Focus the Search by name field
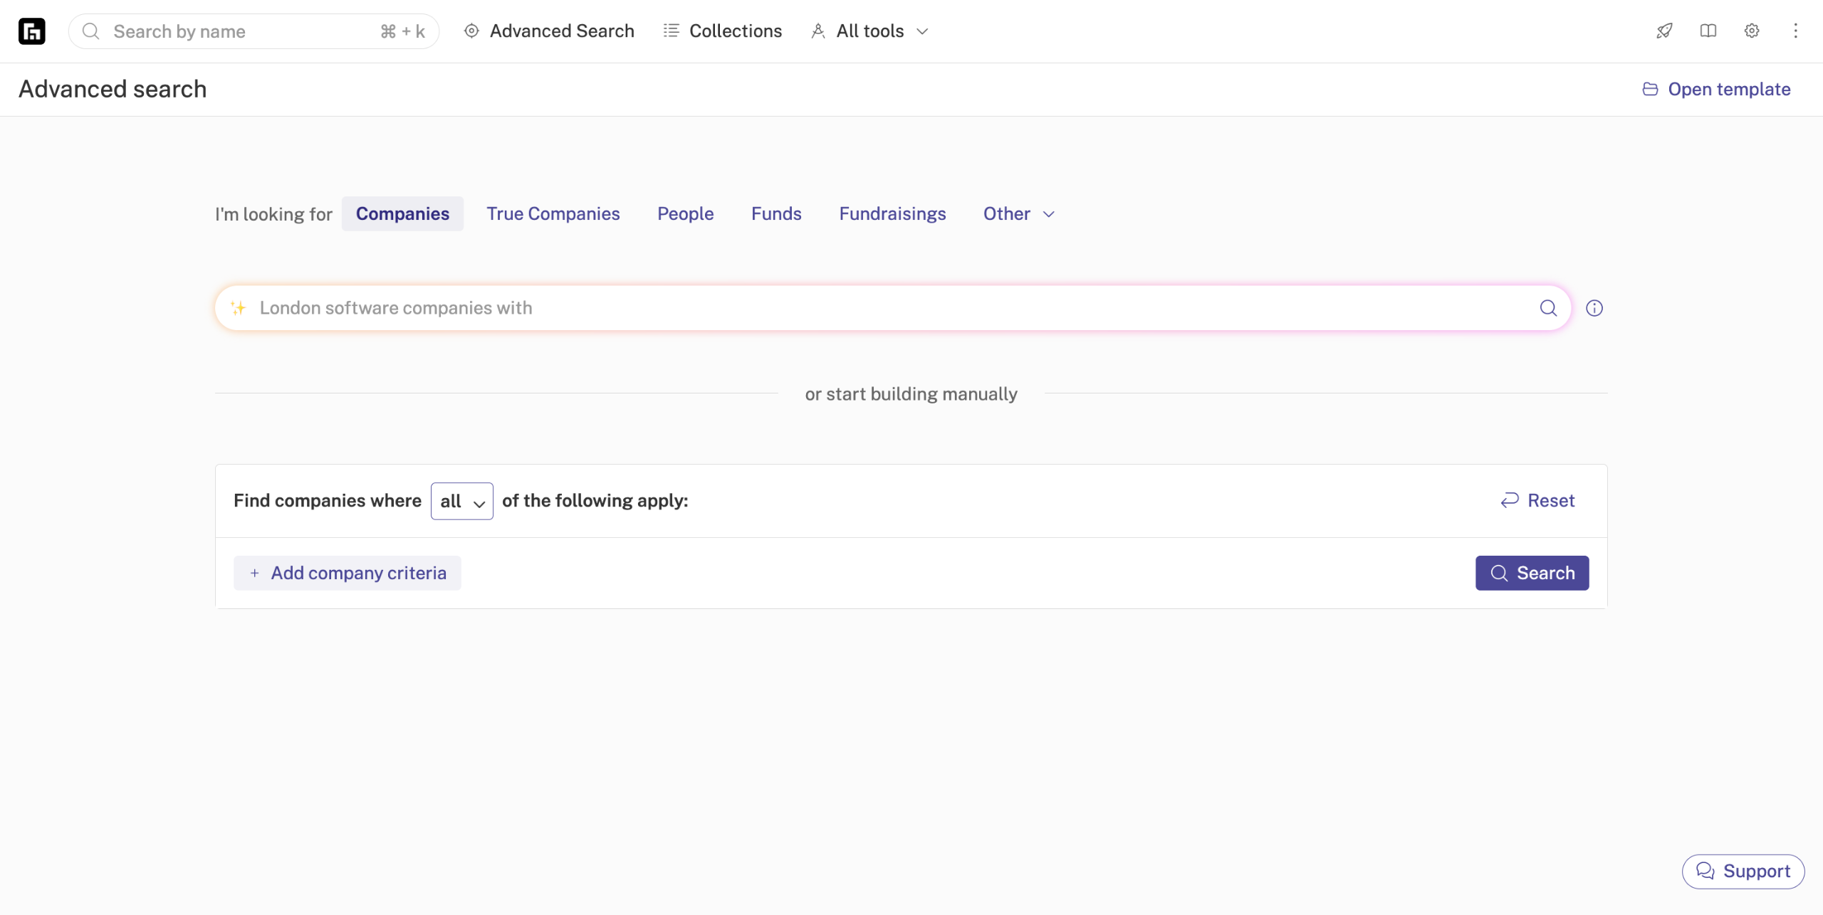1823x915 pixels. coord(242,31)
